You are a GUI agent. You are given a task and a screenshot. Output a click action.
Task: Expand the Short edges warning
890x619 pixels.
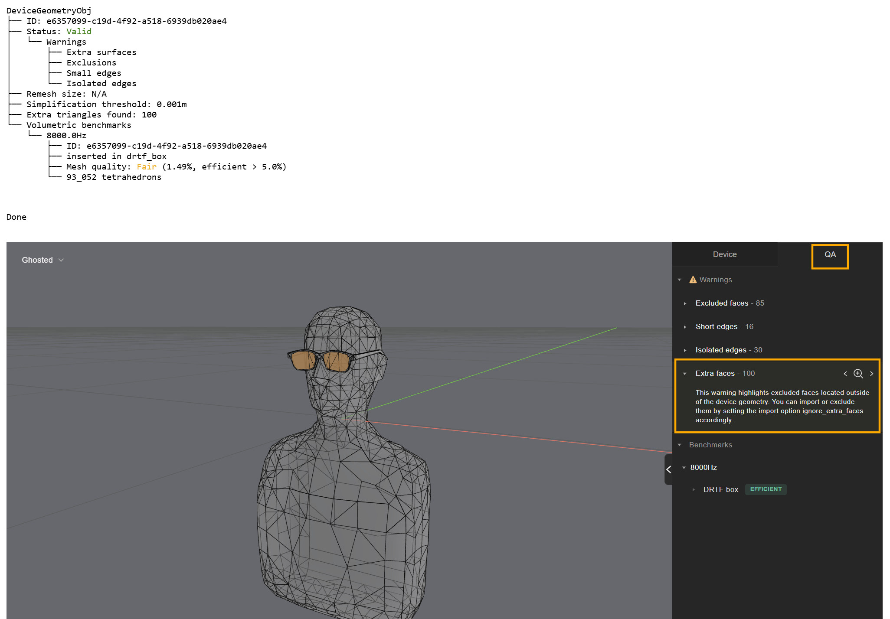[685, 327]
